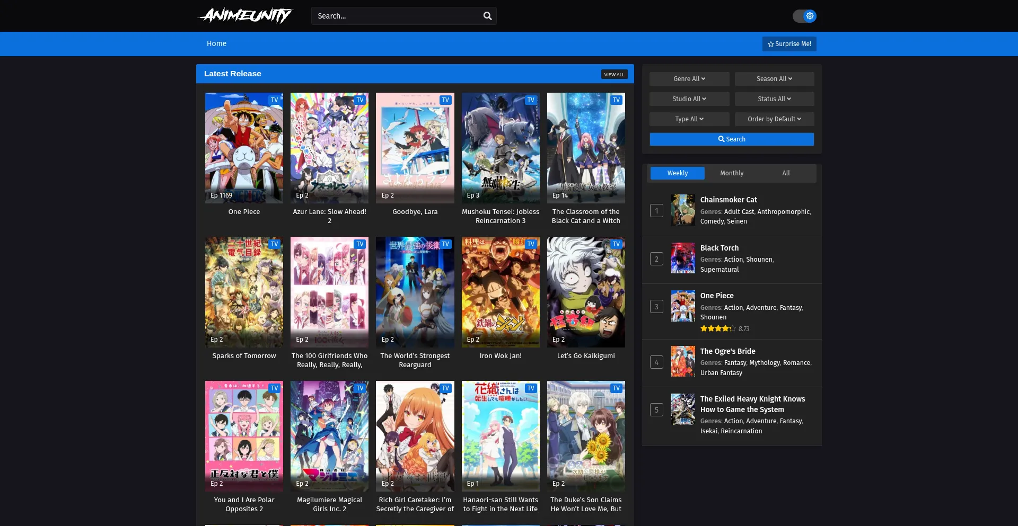1018x526 pixels.
Task: Open the Sparks of Tomorrow poster
Action: 244,292
